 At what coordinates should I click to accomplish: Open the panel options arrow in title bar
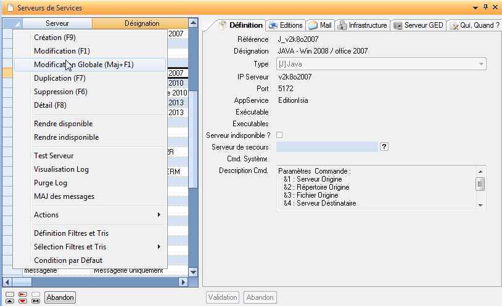(x=475, y=7)
